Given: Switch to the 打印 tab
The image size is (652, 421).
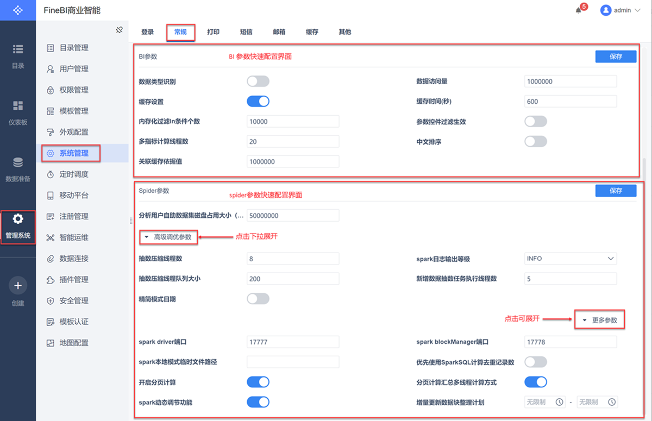Looking at the screenshot, I should [213, 32].
